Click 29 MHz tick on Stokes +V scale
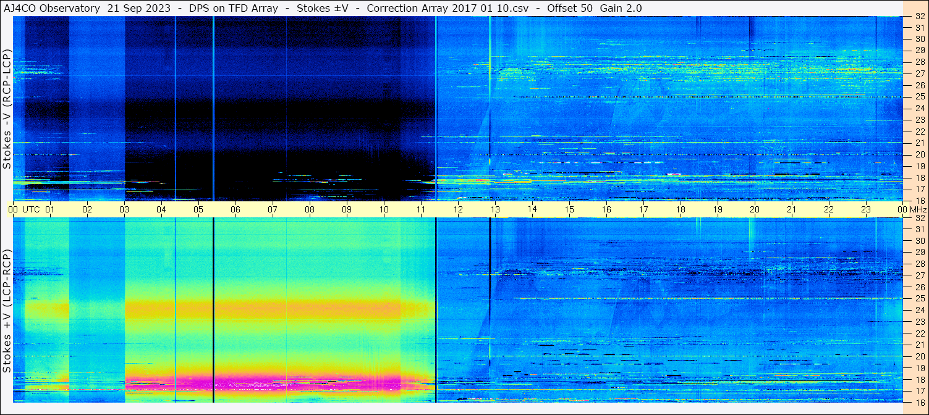Image resolution: width=929 pixels, height=415 pixels. pos(919,253)
